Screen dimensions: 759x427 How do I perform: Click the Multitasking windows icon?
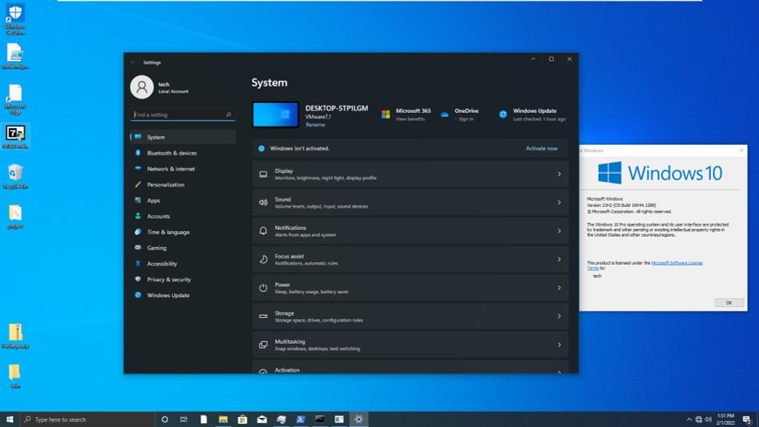(263, 345)
